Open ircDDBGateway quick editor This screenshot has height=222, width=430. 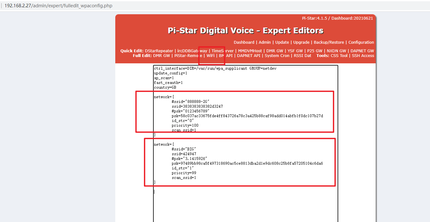[192, 51]
